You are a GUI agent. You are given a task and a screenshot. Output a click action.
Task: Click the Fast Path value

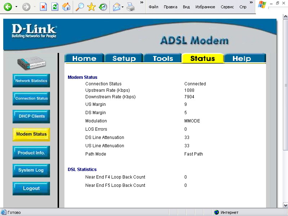(x=194, y=154)
